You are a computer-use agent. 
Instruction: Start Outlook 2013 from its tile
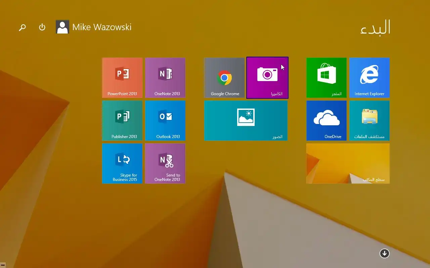[165, 121]
